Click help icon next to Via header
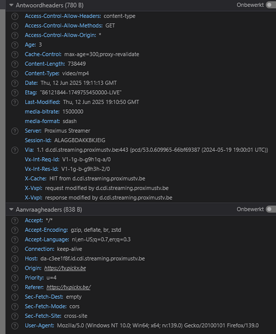276x334 pixels. point(14,150)
